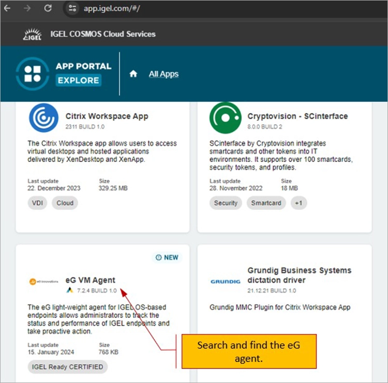
Task: Open the All Apps link
Action: point(163,74)
